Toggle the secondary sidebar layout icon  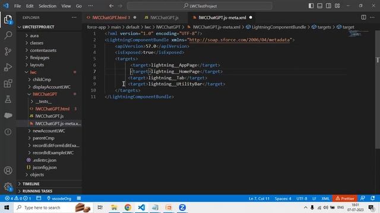[328, 6]
